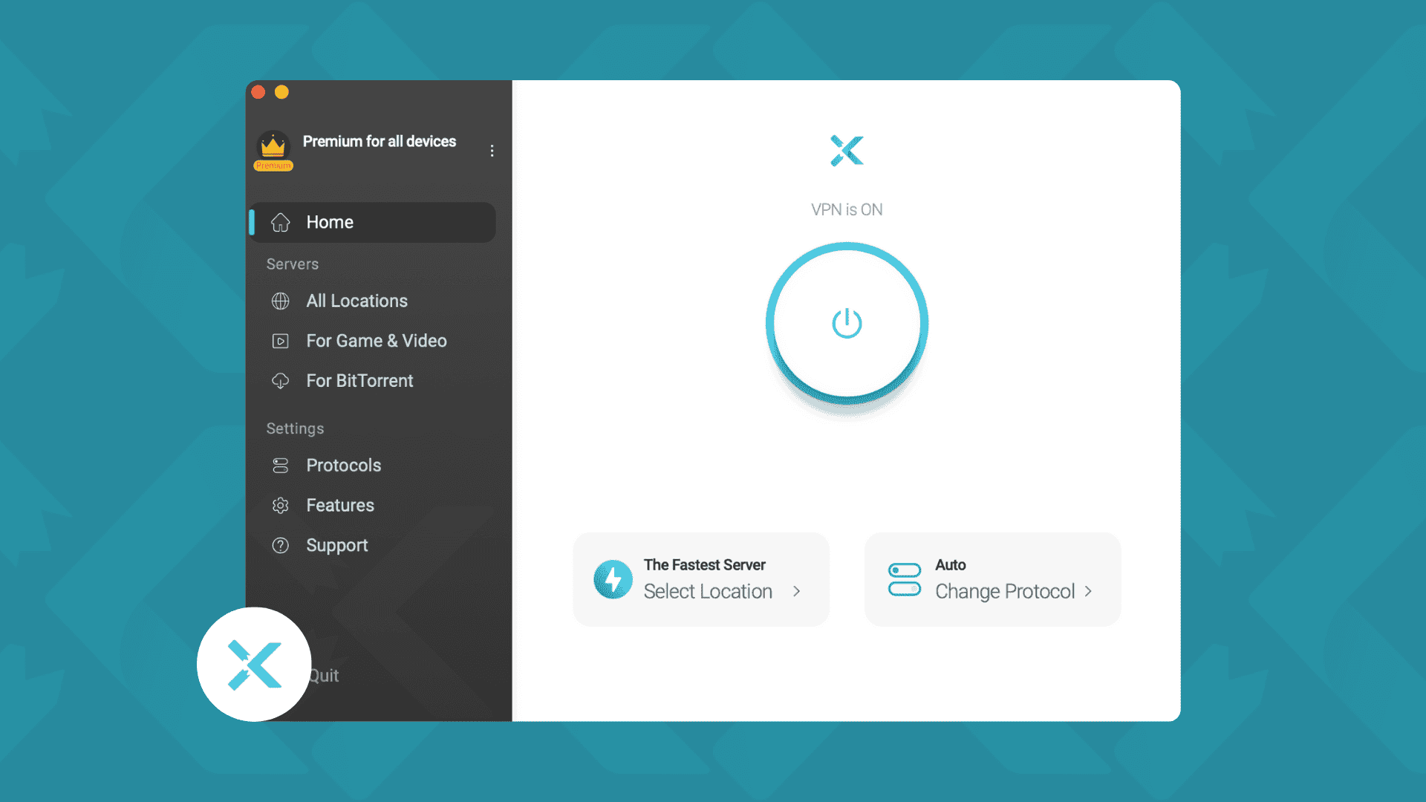Open the Features settings section
Image resolution: width=1426 pixels, height=802 pixels.
tap(340, 504)
